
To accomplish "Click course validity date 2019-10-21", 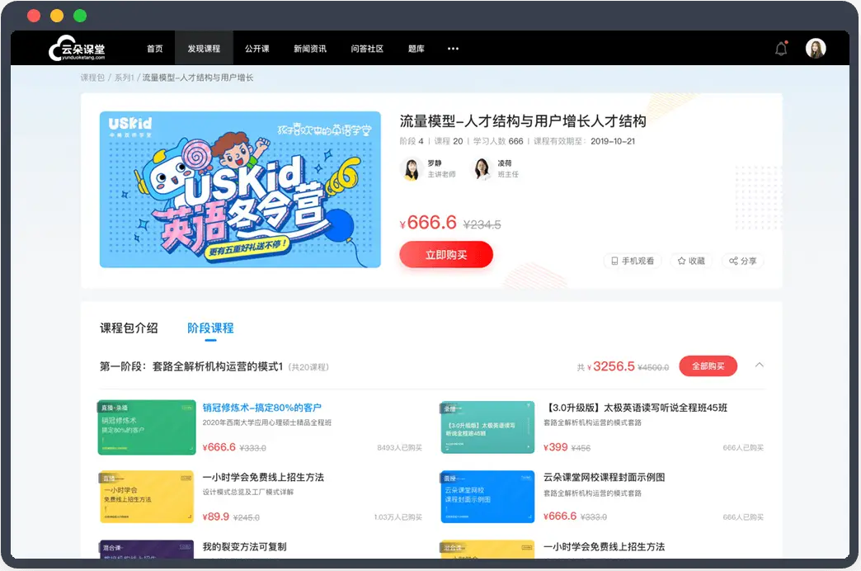I will coord(613,141).
